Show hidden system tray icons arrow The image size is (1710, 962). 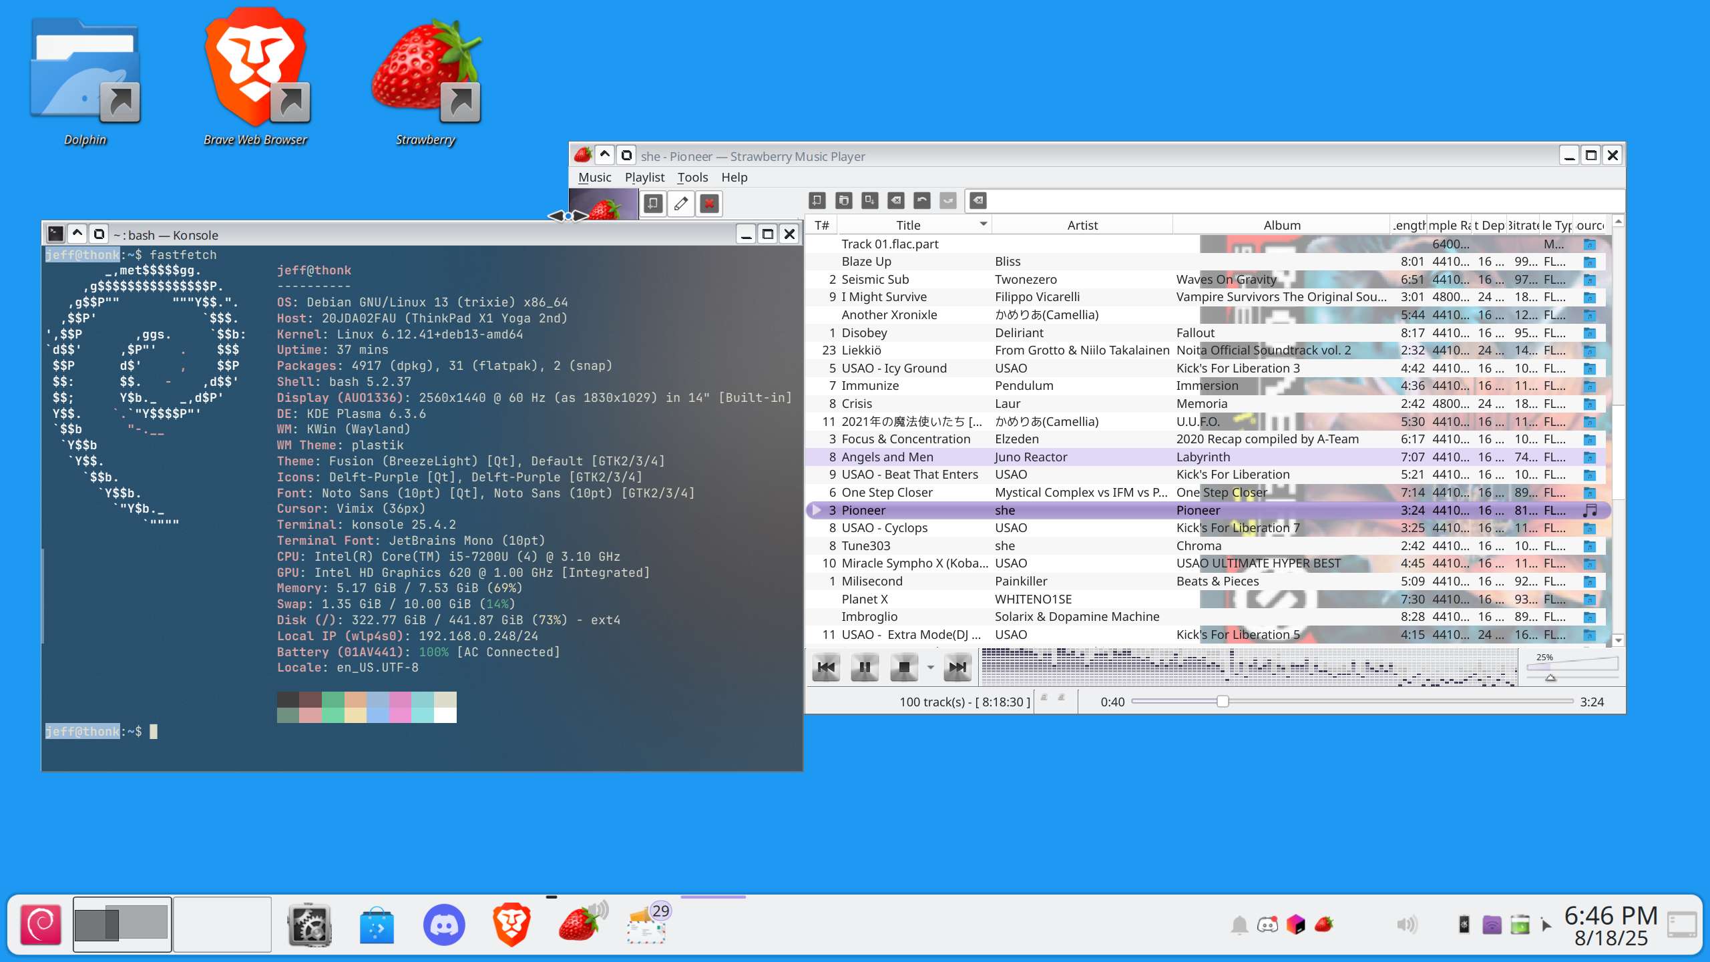[x=1546, y=925]
